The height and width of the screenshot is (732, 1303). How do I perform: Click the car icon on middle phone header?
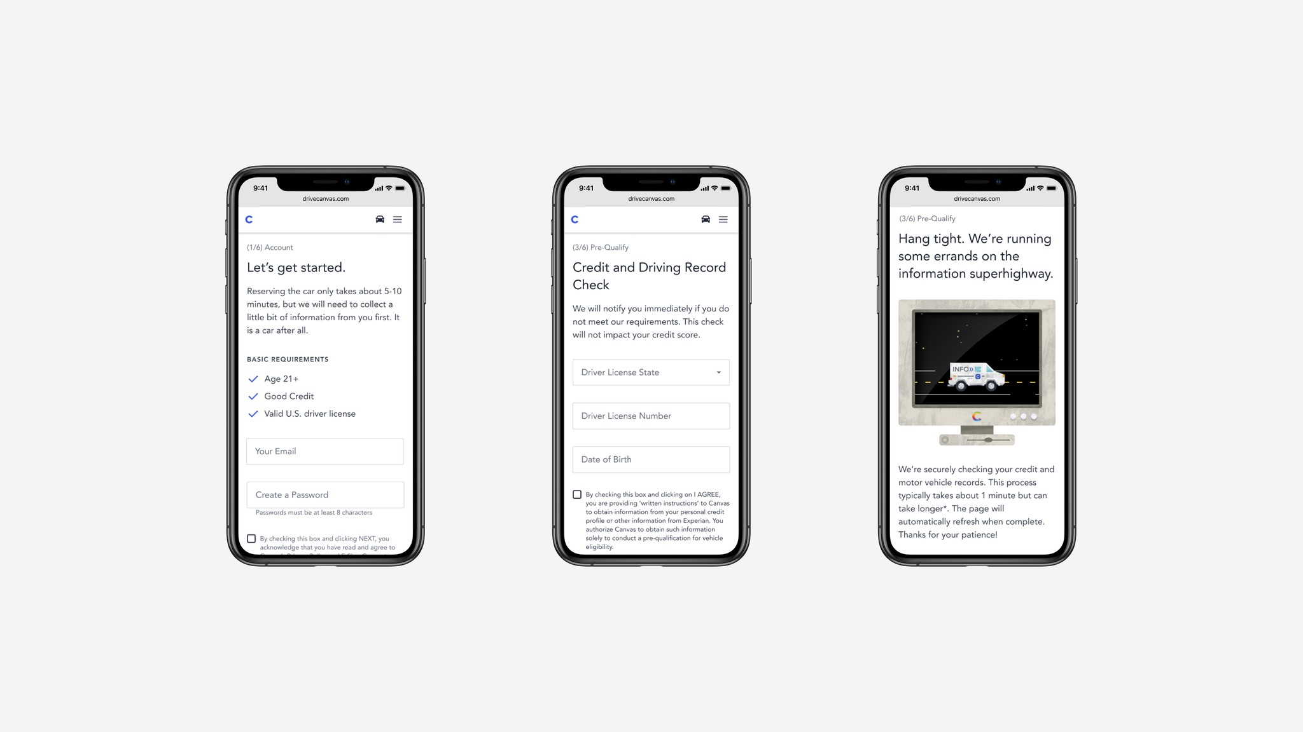(x=707, y=219)
